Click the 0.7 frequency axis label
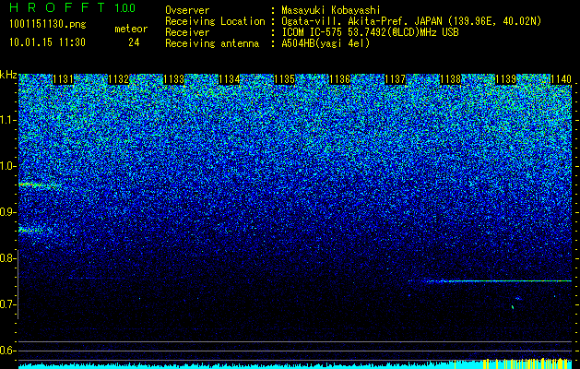 coord(7,304)
